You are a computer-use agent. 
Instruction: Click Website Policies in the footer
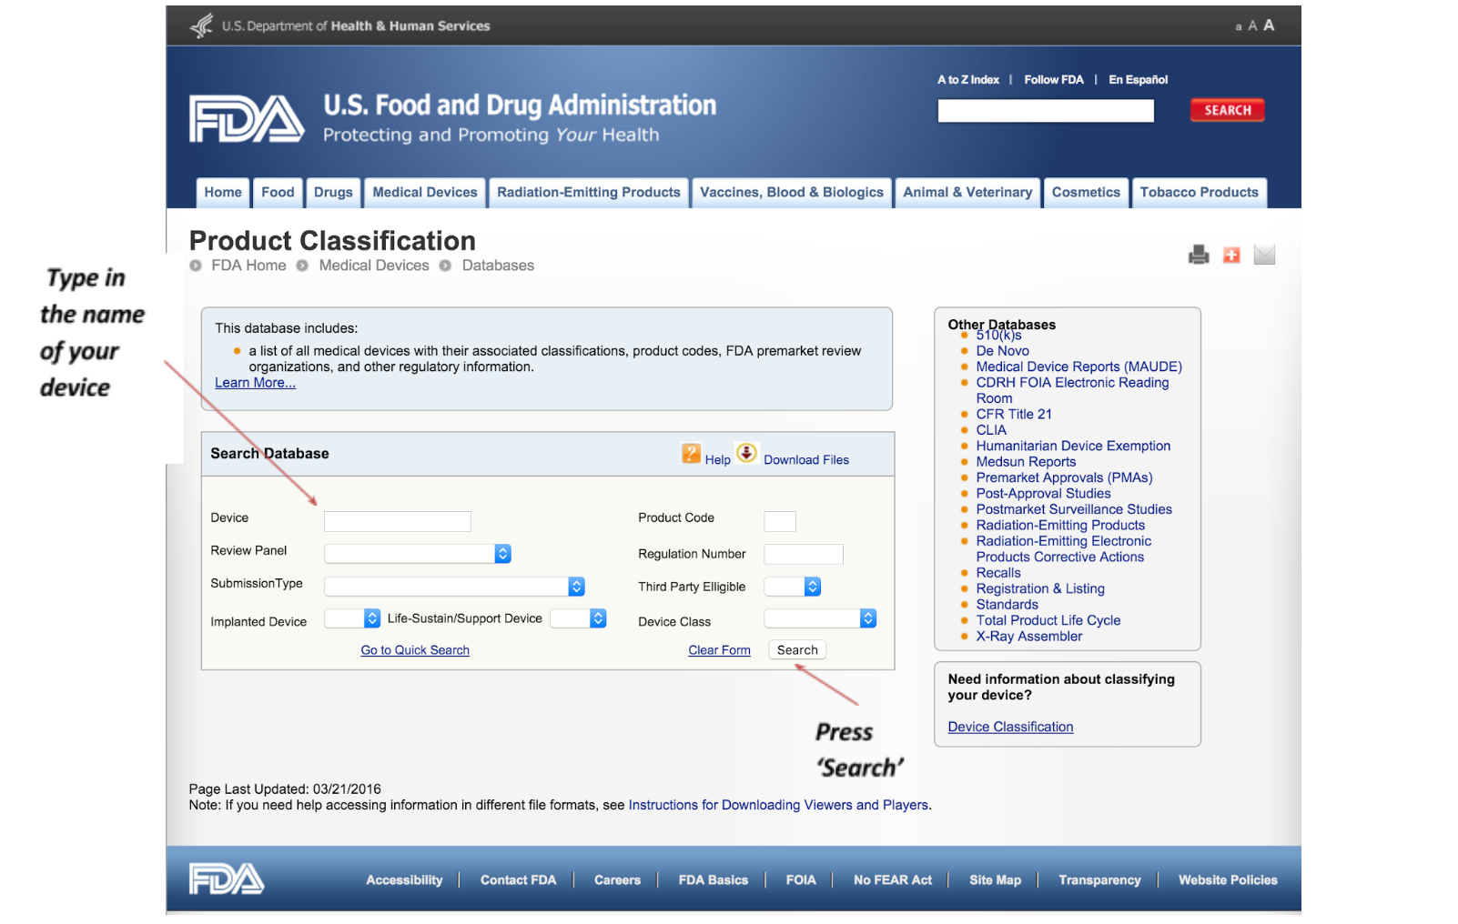pos(1228,880)
